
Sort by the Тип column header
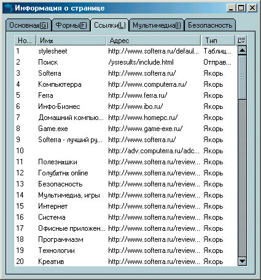click(218, 41)
